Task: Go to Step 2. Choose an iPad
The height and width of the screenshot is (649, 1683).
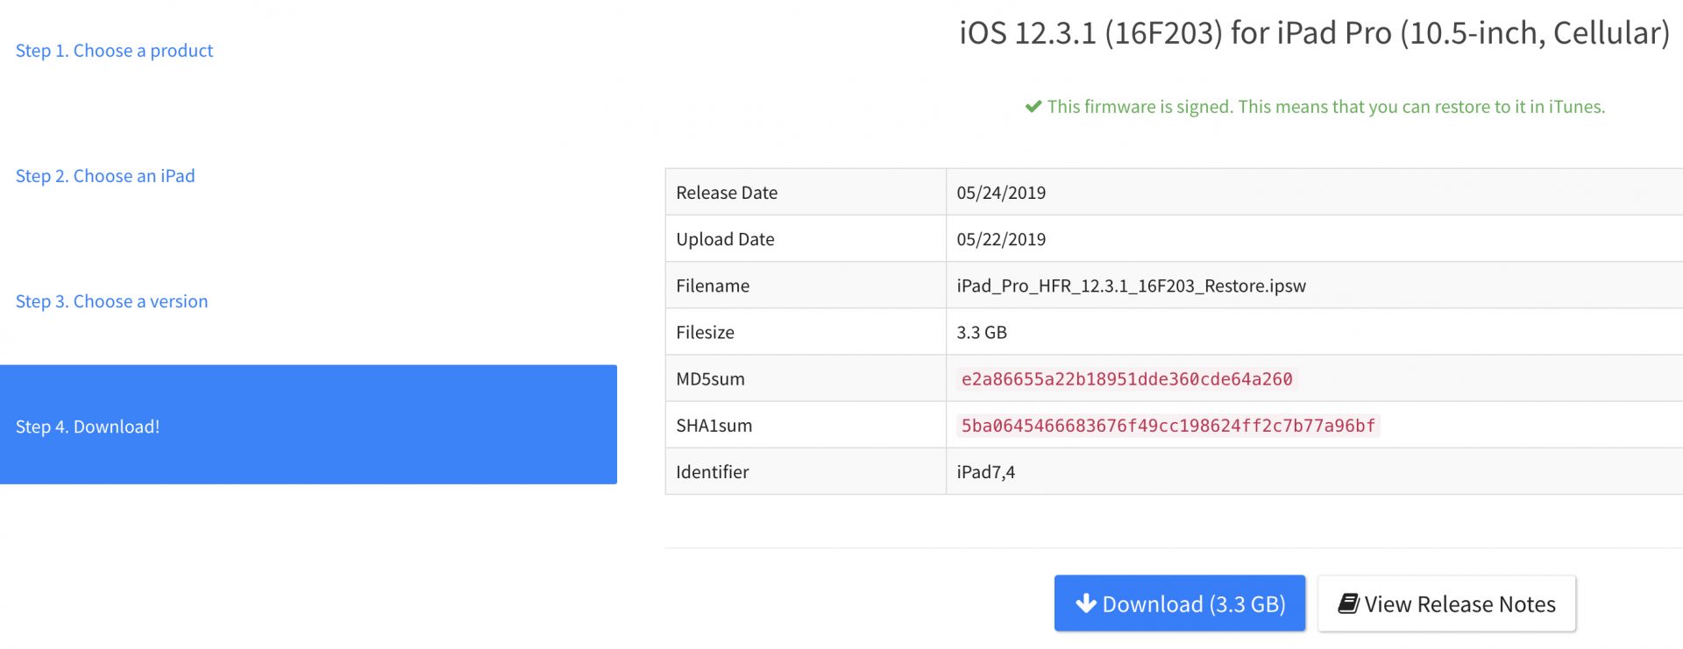Action: click(x=105, y=176)
